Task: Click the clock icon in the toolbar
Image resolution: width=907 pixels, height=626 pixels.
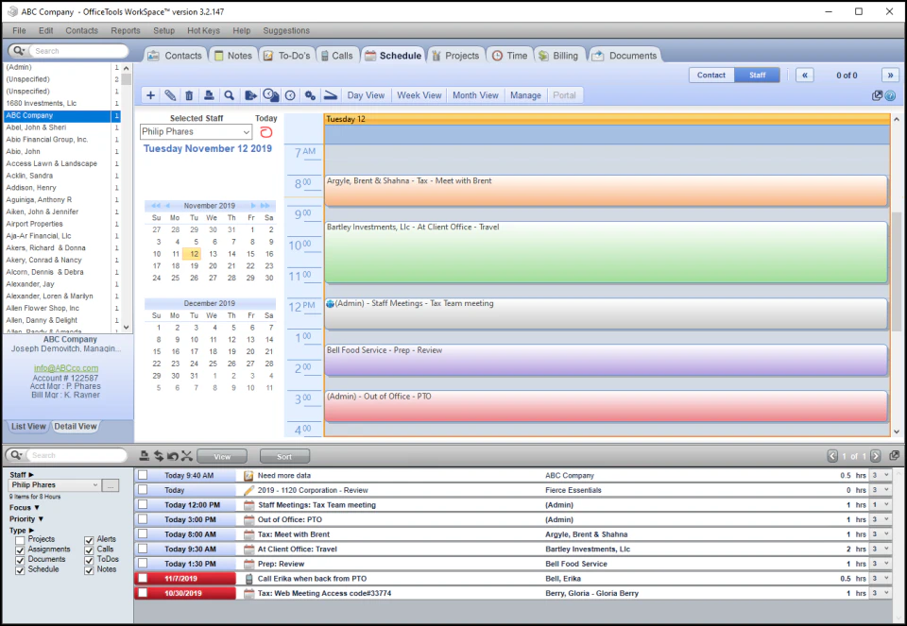Action: 290,94
